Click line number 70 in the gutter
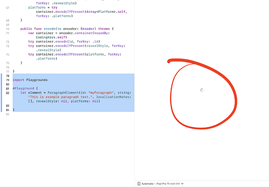The width and height of the screenshot is (269, 187). point(7,29)
